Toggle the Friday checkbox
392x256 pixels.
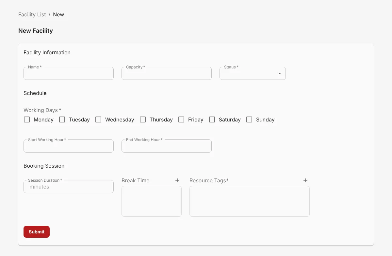coord(181,119)
